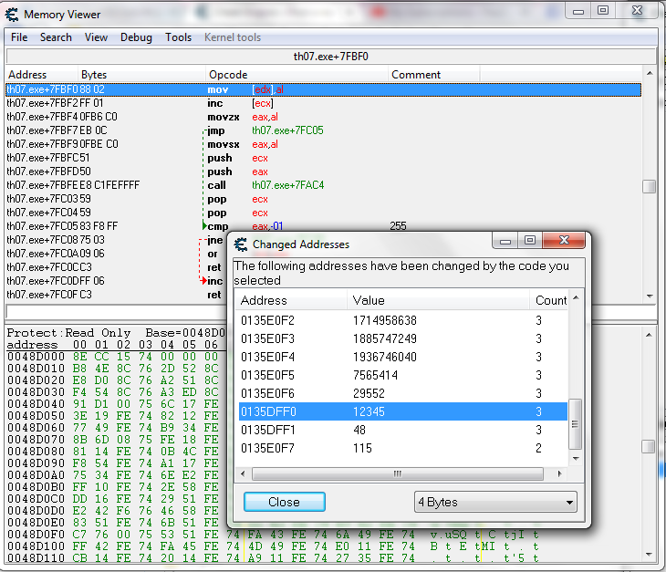Open the 4 Bytes value type dropdown
The width and height of the screenshot is (666, 572).
pyautogui.click(x=495, y=503)
